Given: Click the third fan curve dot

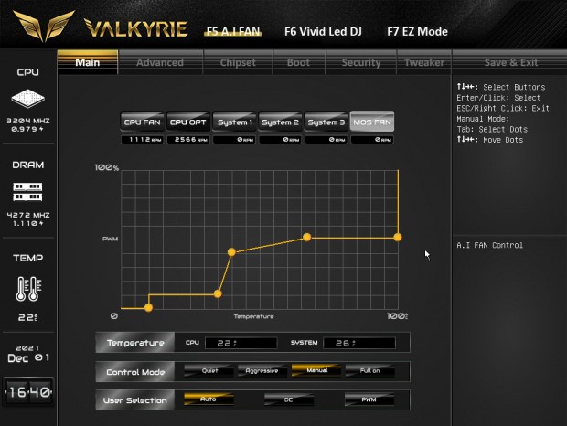Looking at the screenshot, I should [231, 252].
